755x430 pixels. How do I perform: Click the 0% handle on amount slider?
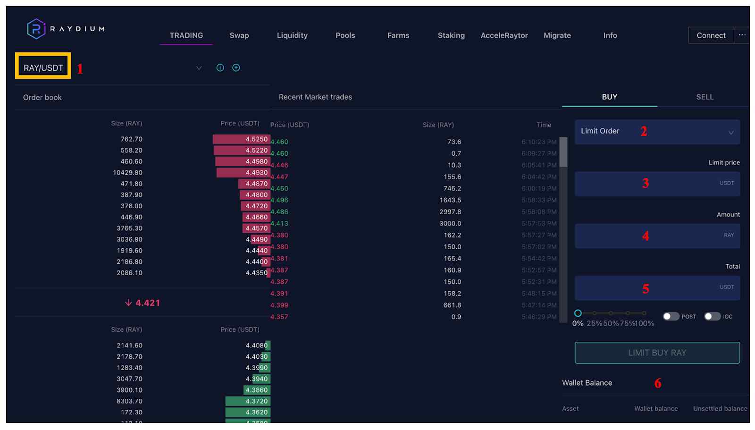click(578, 313)
